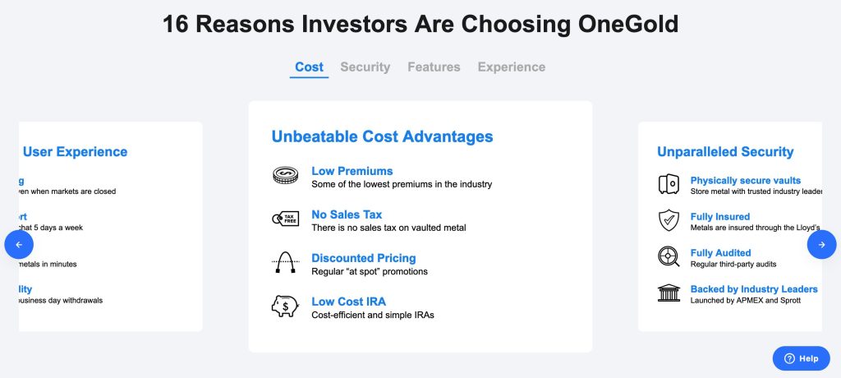Click the Discounted Pricing arch icon

(x=284, y=263)
